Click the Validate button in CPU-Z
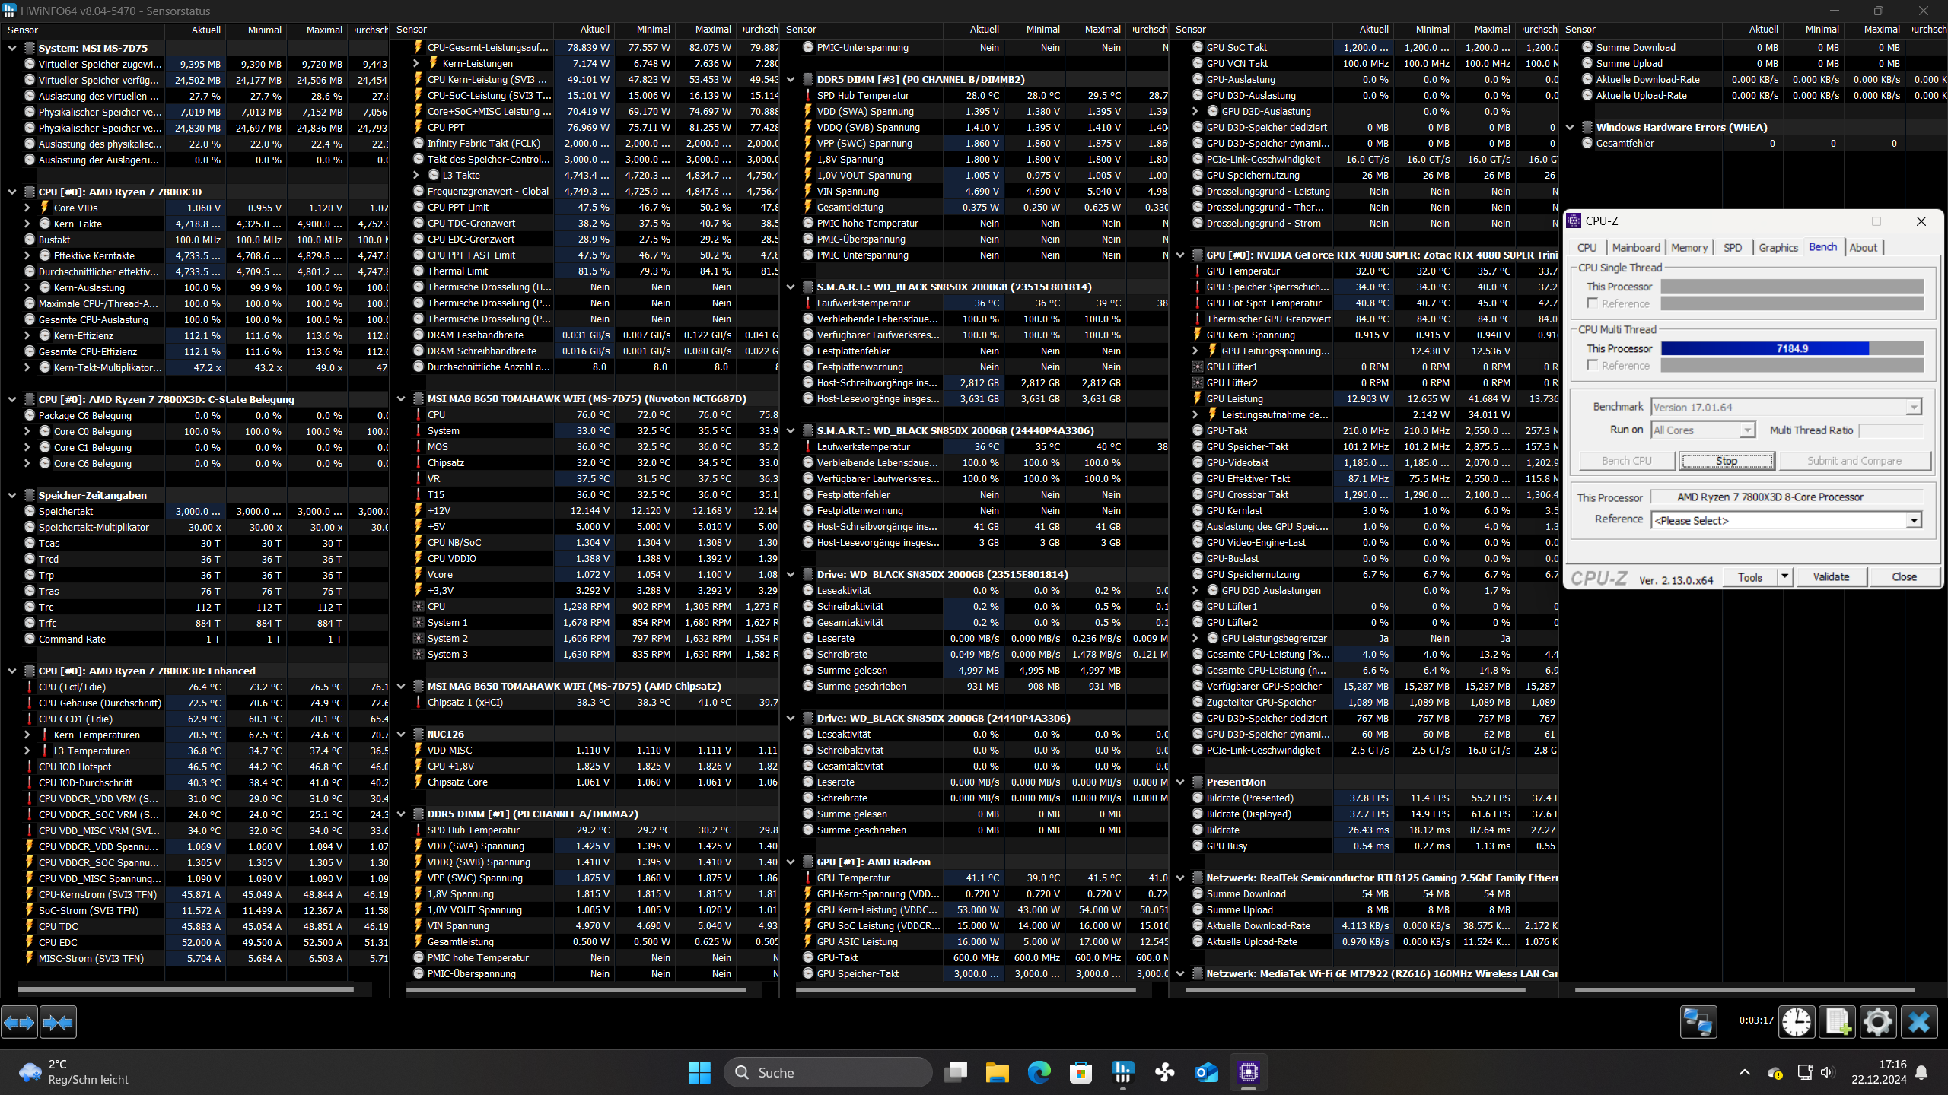This screenshot has height=1095, width=1948. 1830,577
